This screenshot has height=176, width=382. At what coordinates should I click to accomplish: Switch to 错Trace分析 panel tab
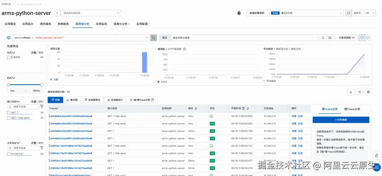pyautogui.click(x=352, y=109)
